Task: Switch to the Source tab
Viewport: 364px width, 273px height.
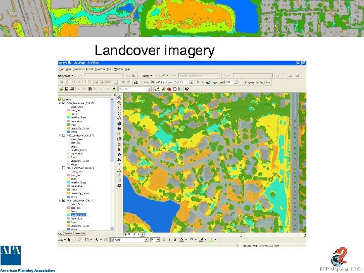Action: coord(68,233)
